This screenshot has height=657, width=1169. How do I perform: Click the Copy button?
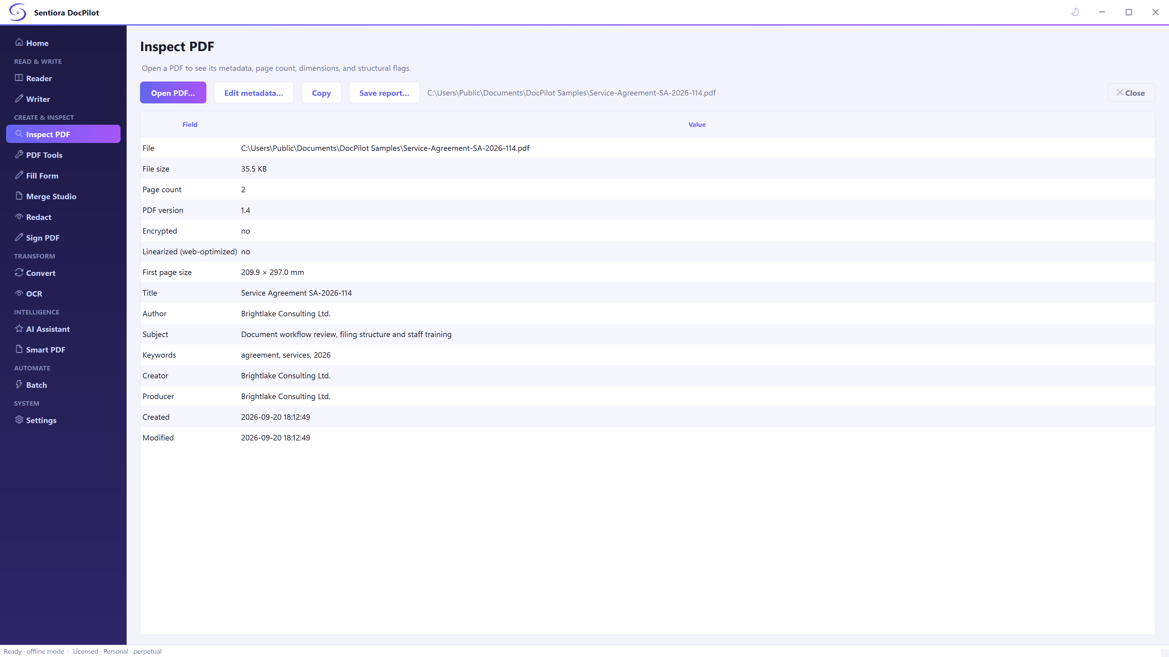click(x=321, y=92)
